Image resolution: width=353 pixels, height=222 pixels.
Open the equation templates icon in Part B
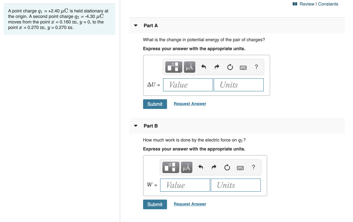click(x=170, y=167)
